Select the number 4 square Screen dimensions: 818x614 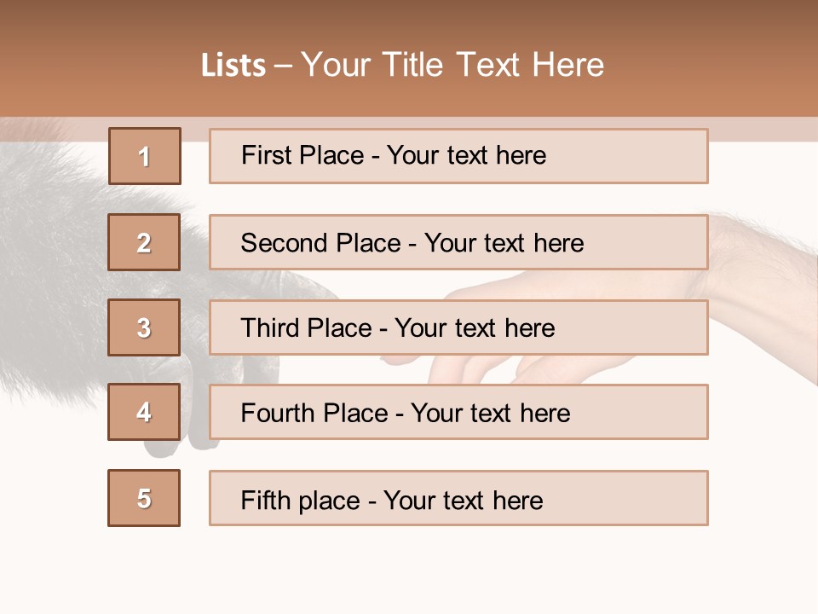click(x=144, y=413)
